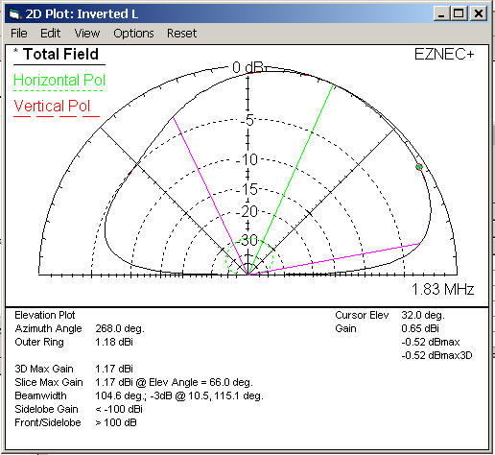
Task: Click the Cursor Elev label
Action: [362, 315]
